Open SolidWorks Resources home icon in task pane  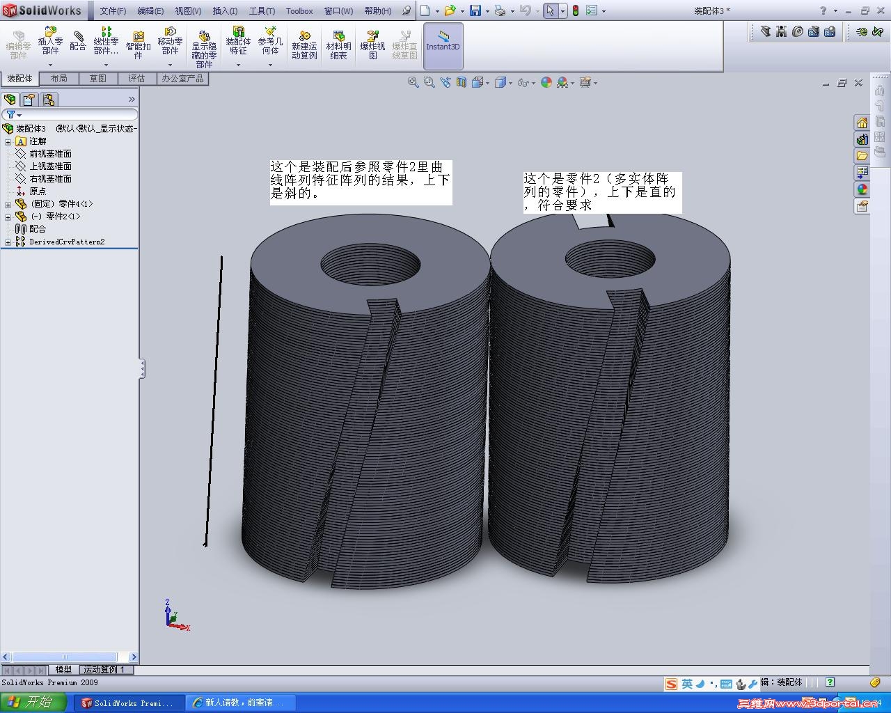pyautogui.click(x=862, y=123)
